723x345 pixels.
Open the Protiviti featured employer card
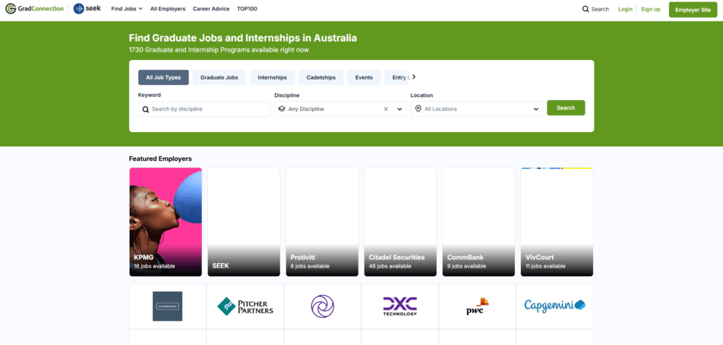(x=322, y=221)
